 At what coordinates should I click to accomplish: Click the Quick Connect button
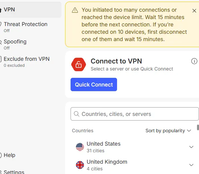click(x=94, y=84)
